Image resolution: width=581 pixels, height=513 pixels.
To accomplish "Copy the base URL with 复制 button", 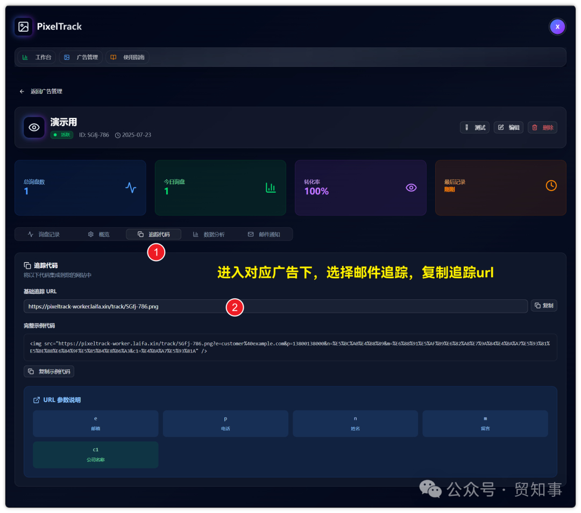I will click(543, 305).
